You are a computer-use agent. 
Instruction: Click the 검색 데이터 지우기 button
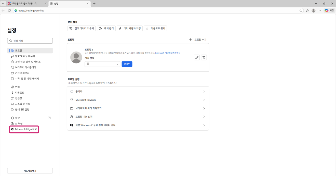point(82,28)
